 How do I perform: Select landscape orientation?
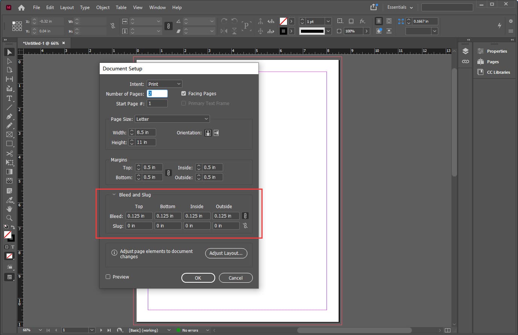pos(216,133)
